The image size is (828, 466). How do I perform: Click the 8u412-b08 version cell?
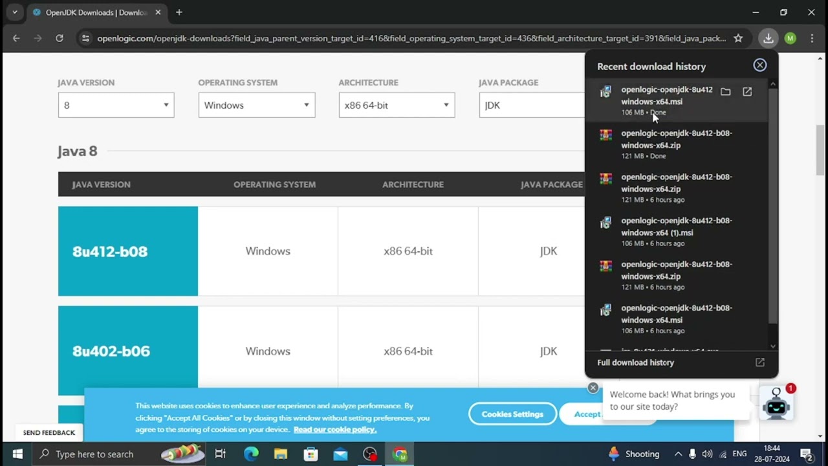tap(128, 251)
